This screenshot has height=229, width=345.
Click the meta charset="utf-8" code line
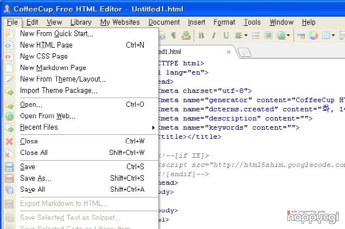point(205,91)
